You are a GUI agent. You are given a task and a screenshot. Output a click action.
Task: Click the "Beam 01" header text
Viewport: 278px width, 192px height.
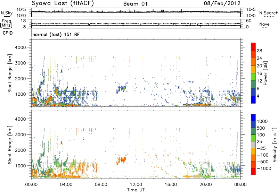coord(136,4)
